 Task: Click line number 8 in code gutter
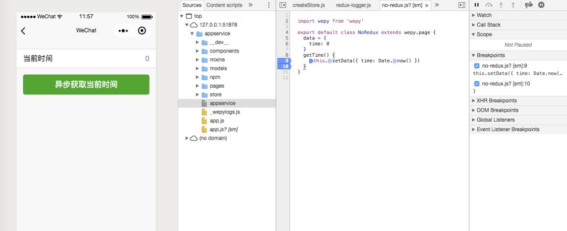coord(287,55)
